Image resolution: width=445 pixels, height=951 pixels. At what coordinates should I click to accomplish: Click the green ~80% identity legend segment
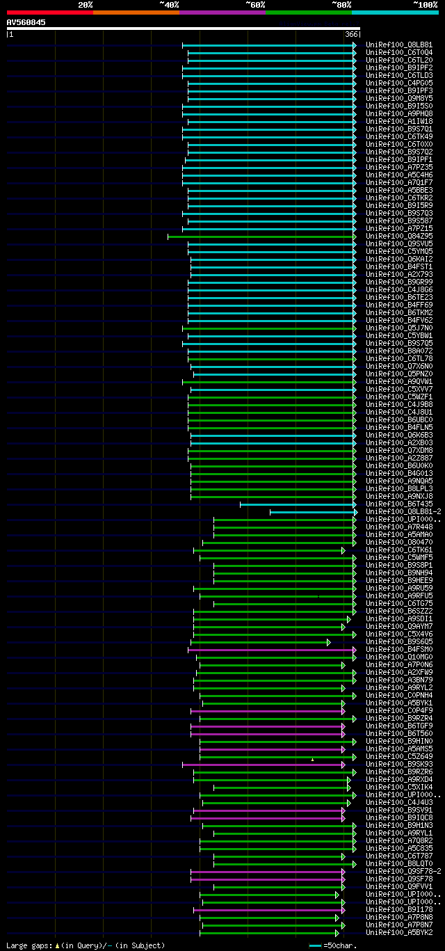(309, 13)
